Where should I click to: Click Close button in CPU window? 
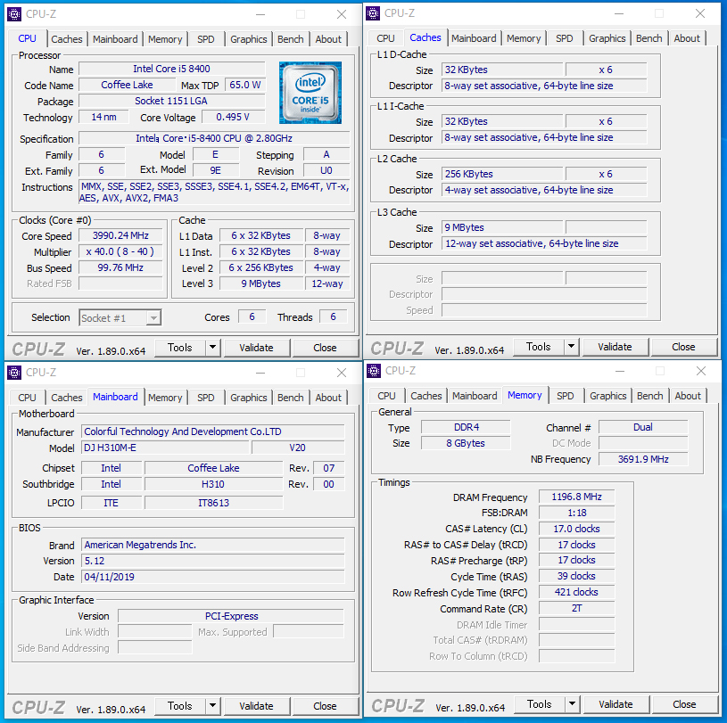325,348
